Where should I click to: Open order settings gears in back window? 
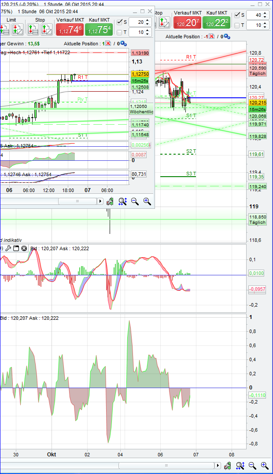pos(227,37)
